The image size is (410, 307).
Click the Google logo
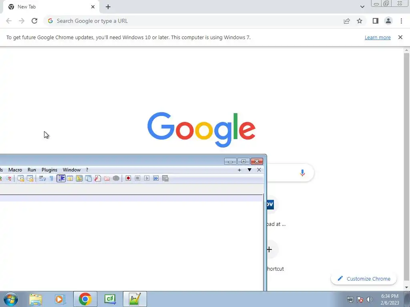[201, 130]
